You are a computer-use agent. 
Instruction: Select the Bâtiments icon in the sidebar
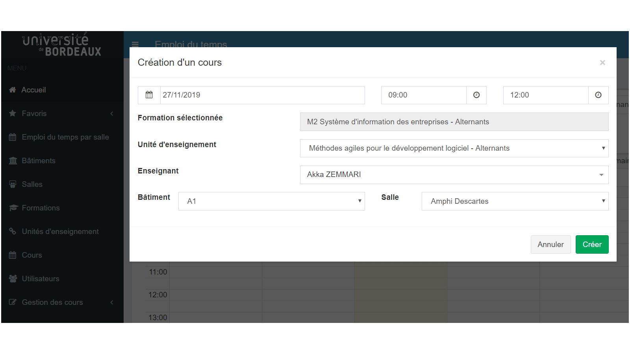[13, 160]
